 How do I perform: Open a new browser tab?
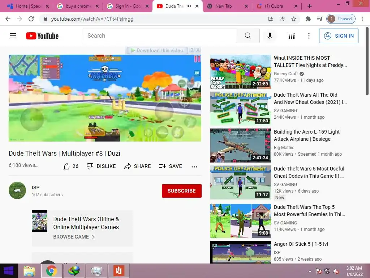tap(310, 6)
